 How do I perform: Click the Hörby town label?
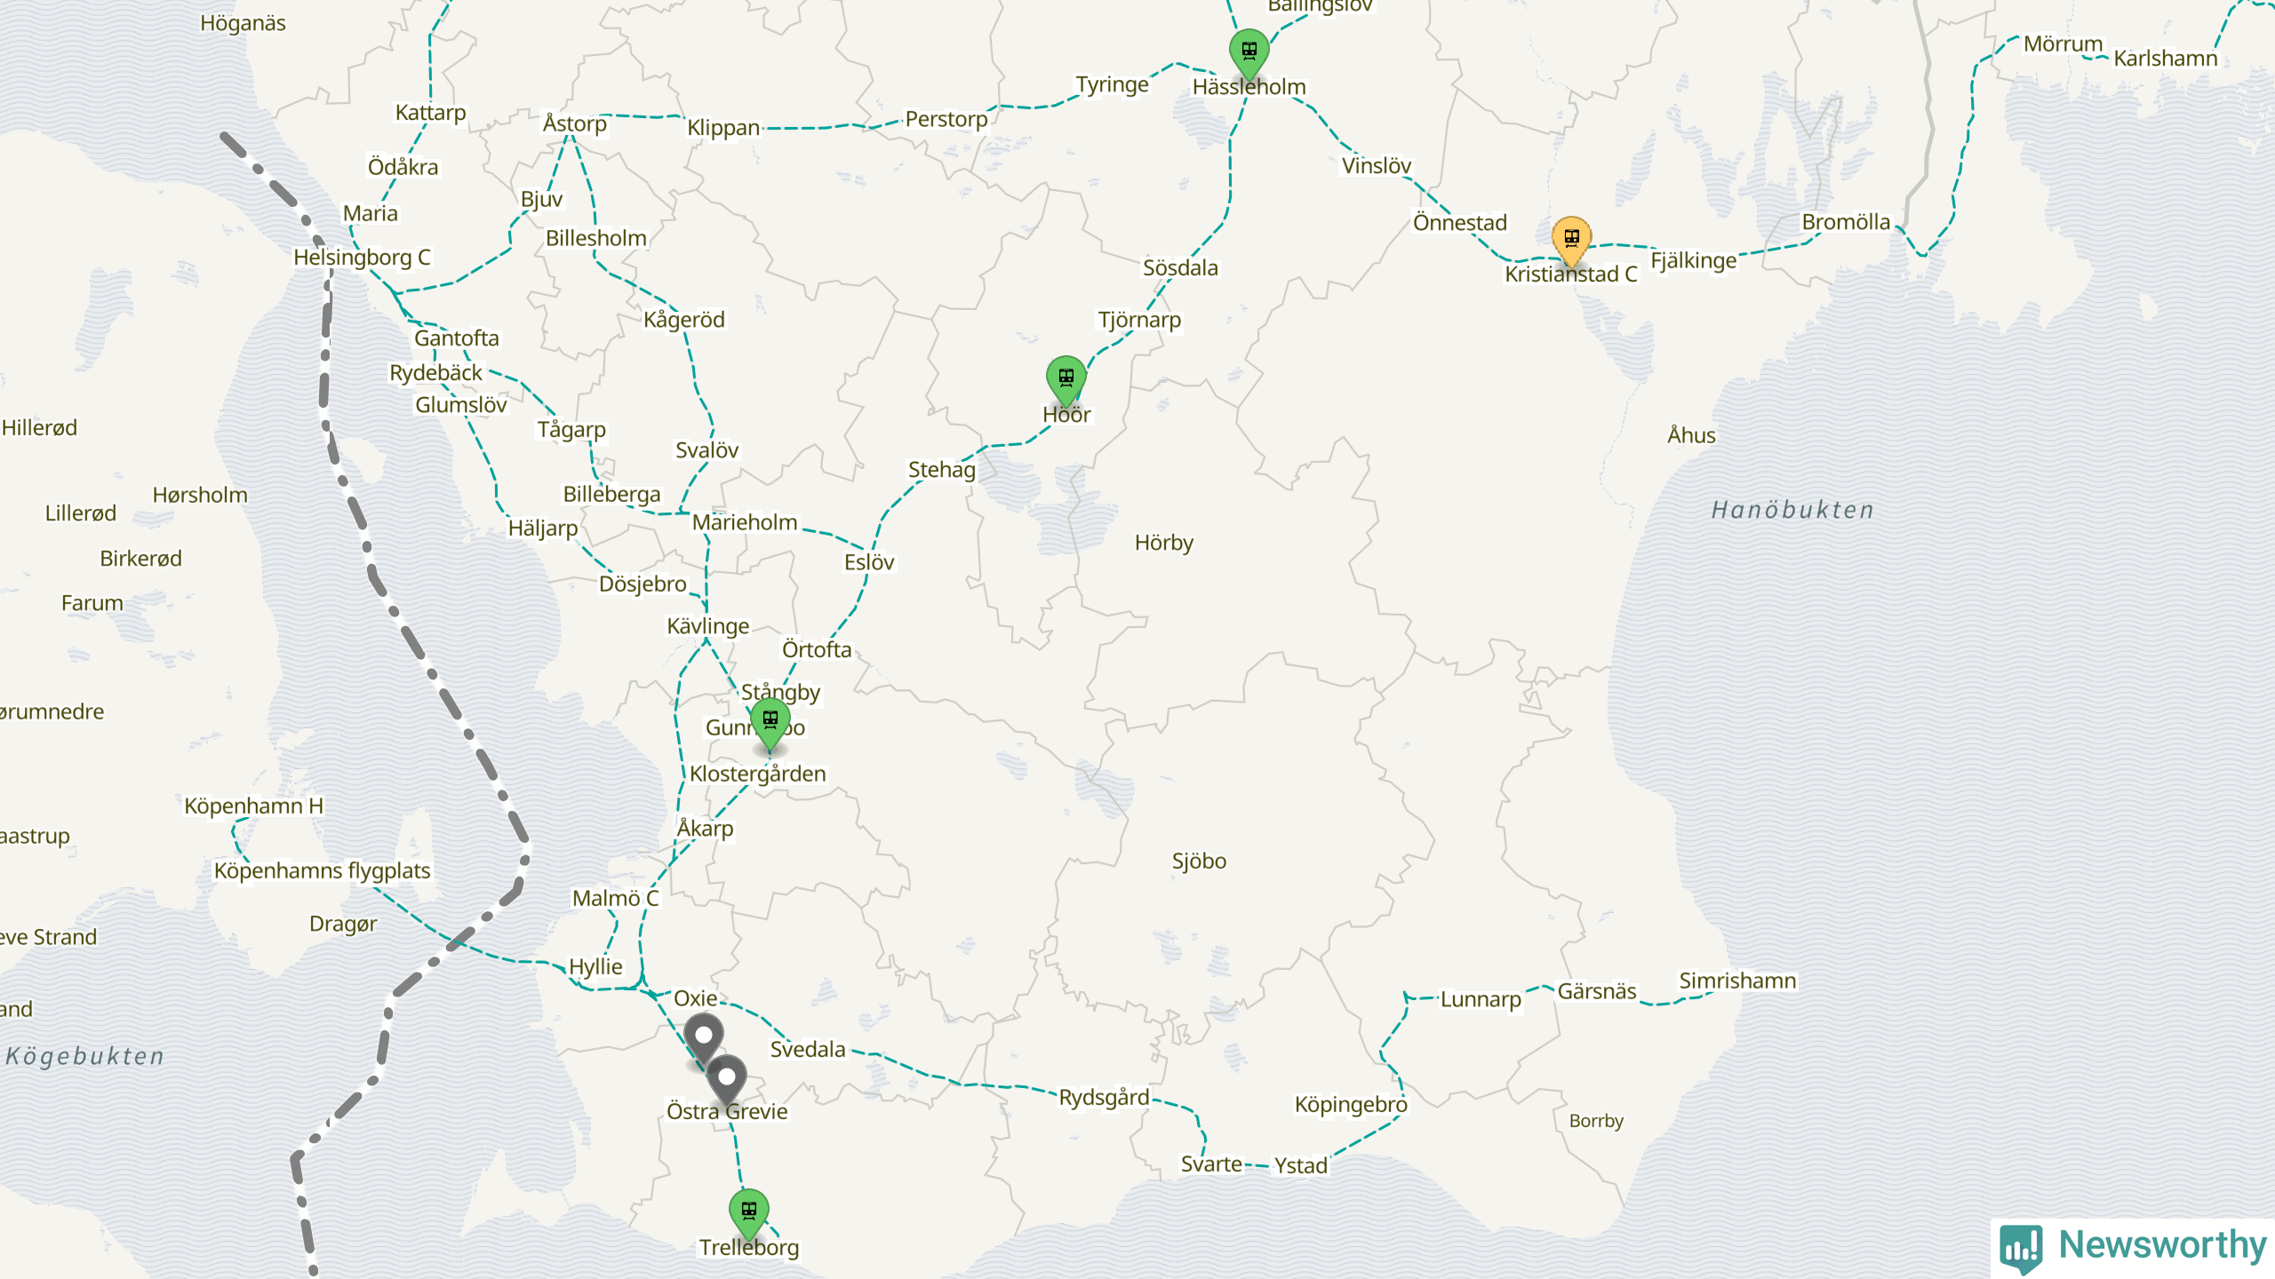(1163, 543)
